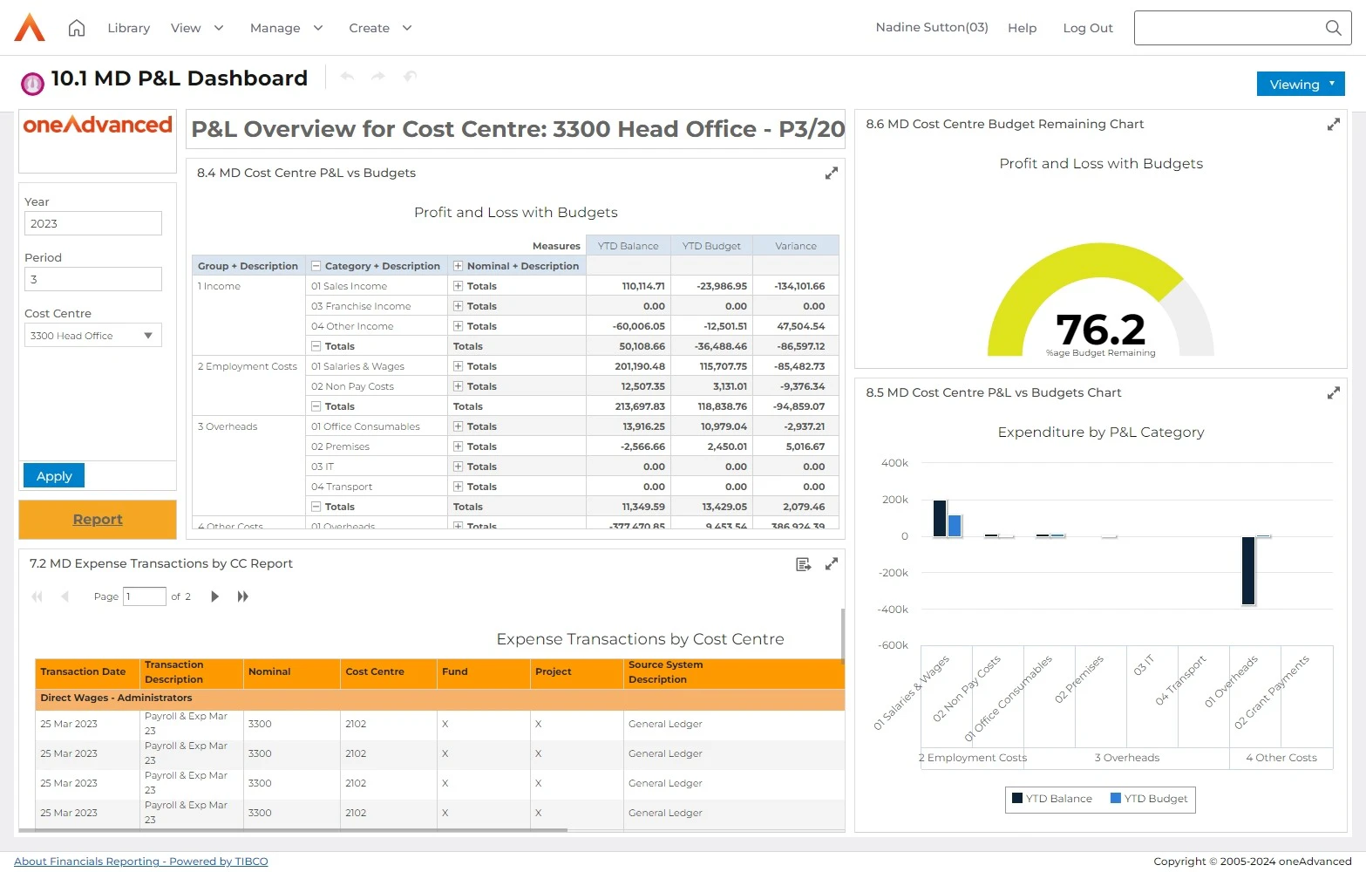Click the export icon on the Expense Transactions report
Viewport: 1366px width, 872px height.
pyautogui.click(x=803, y=564)
